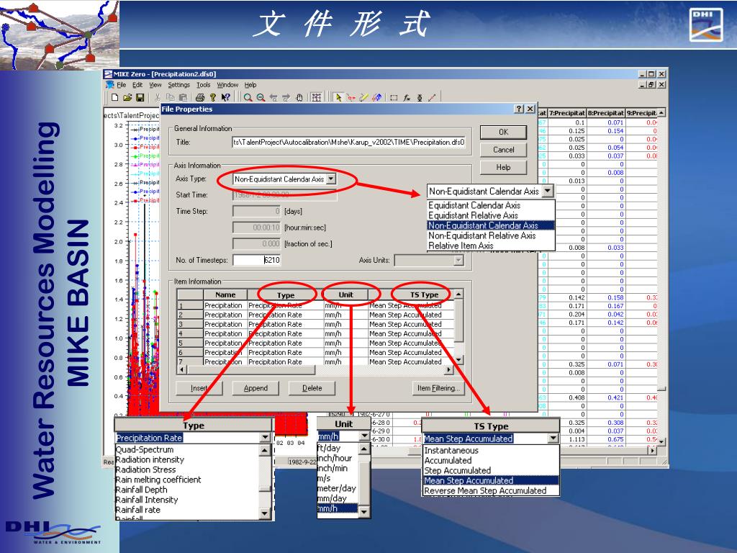
Task: Click the New file toolbar icon
Action: (114, 97)
